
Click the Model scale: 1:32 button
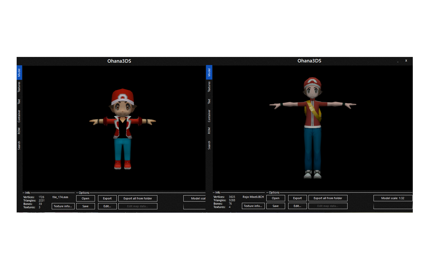[393, 198]
